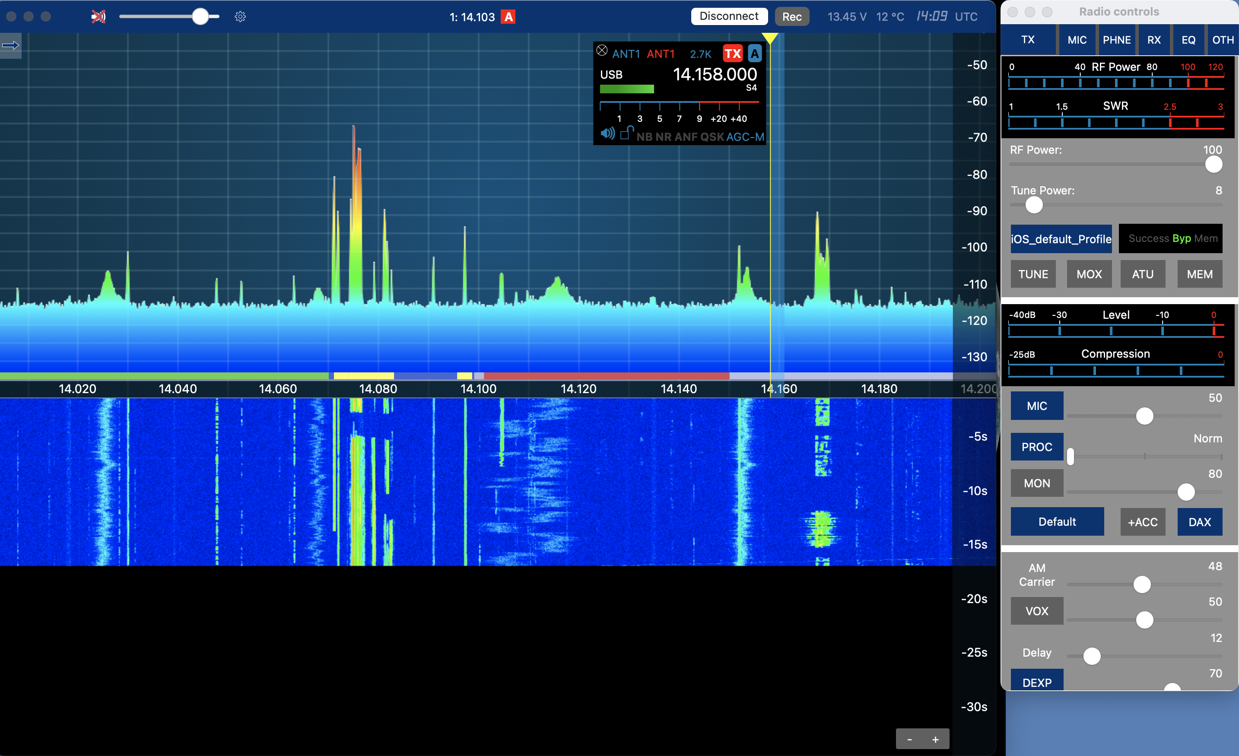The height and width of the screenshot is (756, 1239).
Task: Click the waterfall minus zoom button
Action: click(909, 740)
